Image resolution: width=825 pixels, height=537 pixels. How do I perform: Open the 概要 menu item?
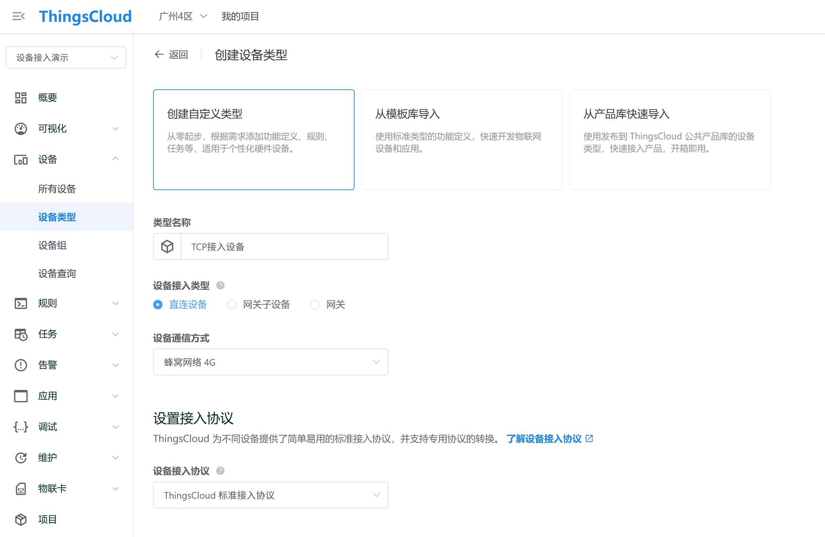pyautogui.click(x=47, y=97)
